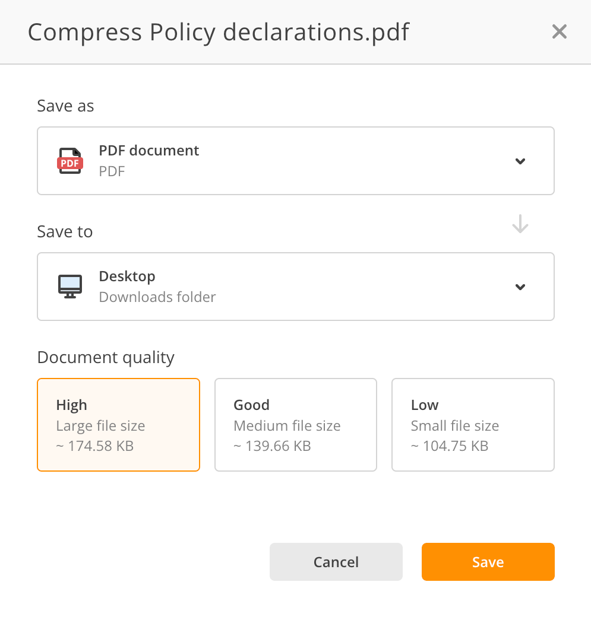The height and width of the screenshot is (617, 591).
Task: Close the Compress dialog with the X
Action: (x=559, y=31)
